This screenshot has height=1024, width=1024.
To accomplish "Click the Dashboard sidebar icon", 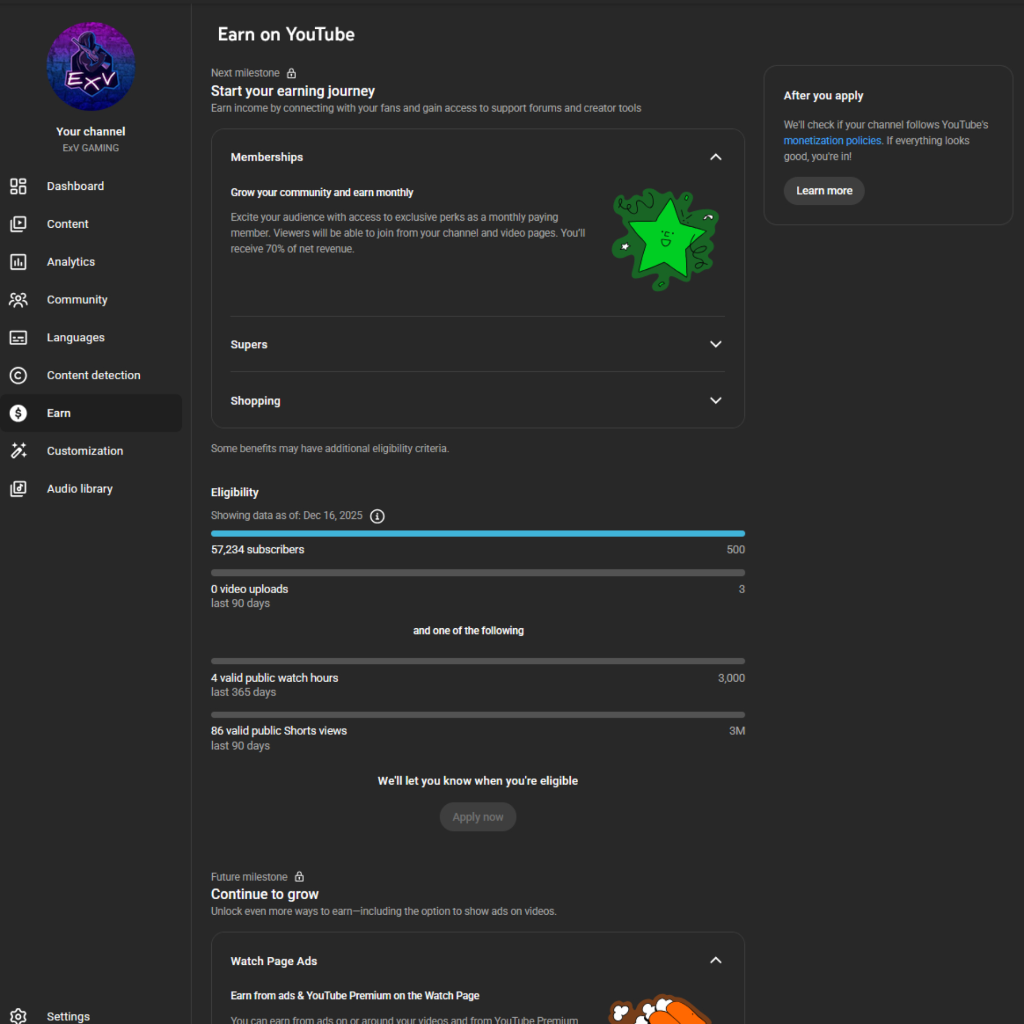I will point(18,186).
